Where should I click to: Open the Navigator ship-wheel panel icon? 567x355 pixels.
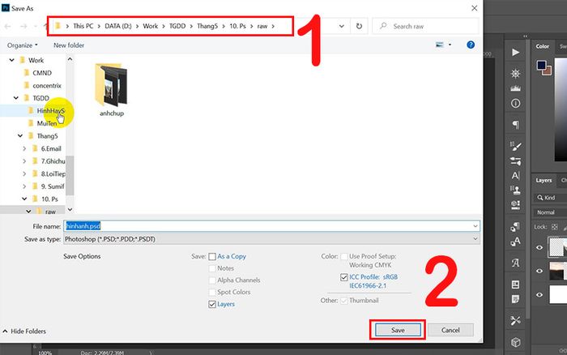click(515, 74)
